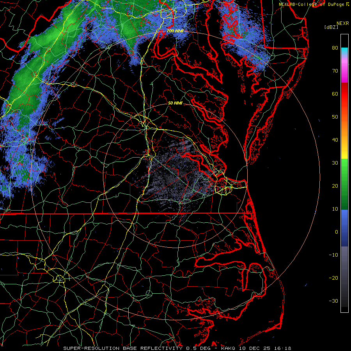Click the "0.5 DEG" elevation angle text
Image resolution: width=351 pixels, height=351 pixels.
click(198, 348)
